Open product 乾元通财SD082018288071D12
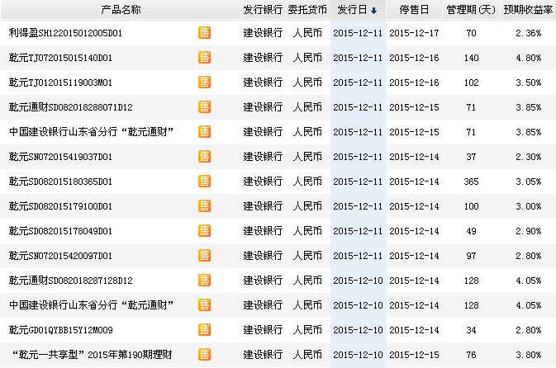556x368 pixels. [x=70, y=107]
